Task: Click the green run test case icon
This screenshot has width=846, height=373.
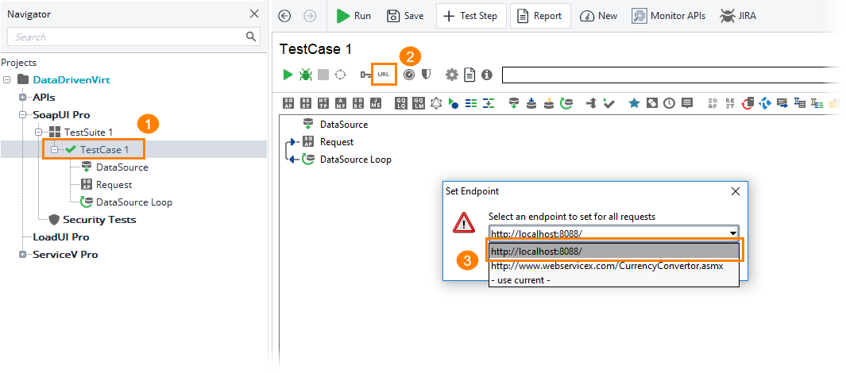Action: pos(288,75)
